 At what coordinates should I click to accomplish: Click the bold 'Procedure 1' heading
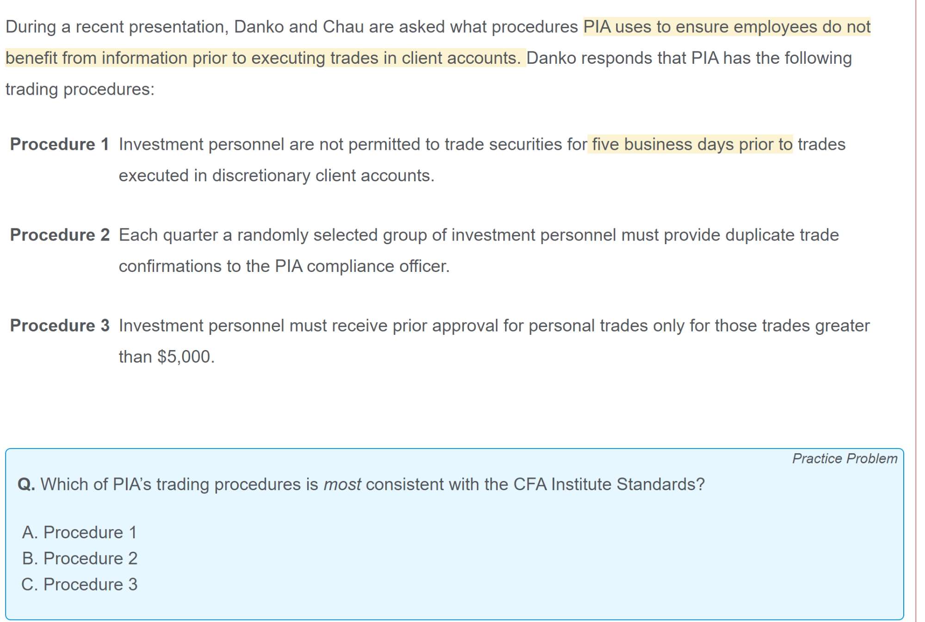click(59, 144)
